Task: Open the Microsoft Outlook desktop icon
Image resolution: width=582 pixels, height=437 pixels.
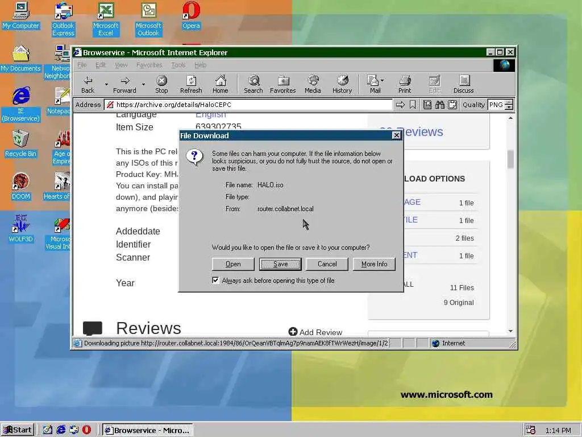Action: pos(148,19)
